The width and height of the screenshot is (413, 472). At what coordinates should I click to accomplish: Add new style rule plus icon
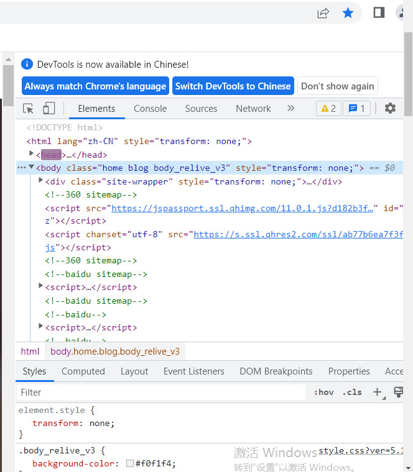pos(377,392)
